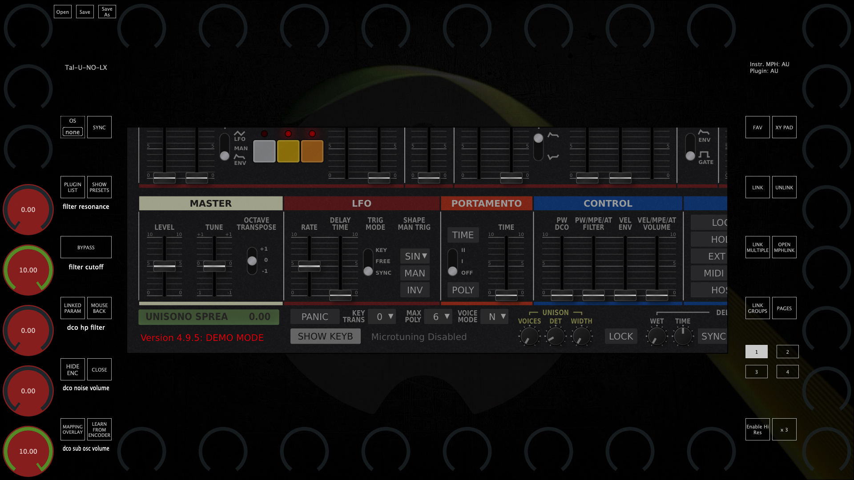Click the orange sub oscillator button
854x480 pixels.
click(312, 151)
